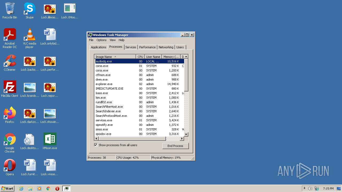342x192 pixels.
Task: Show hidden tray icons arrow
Action: tap(304, 189)
